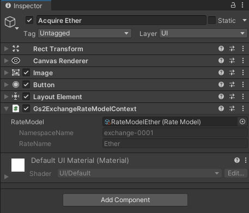The width and height of the screenshot is (249, 213).
Task: Expand the Button component
Action: pyautogui.click(x=6, y=84)
